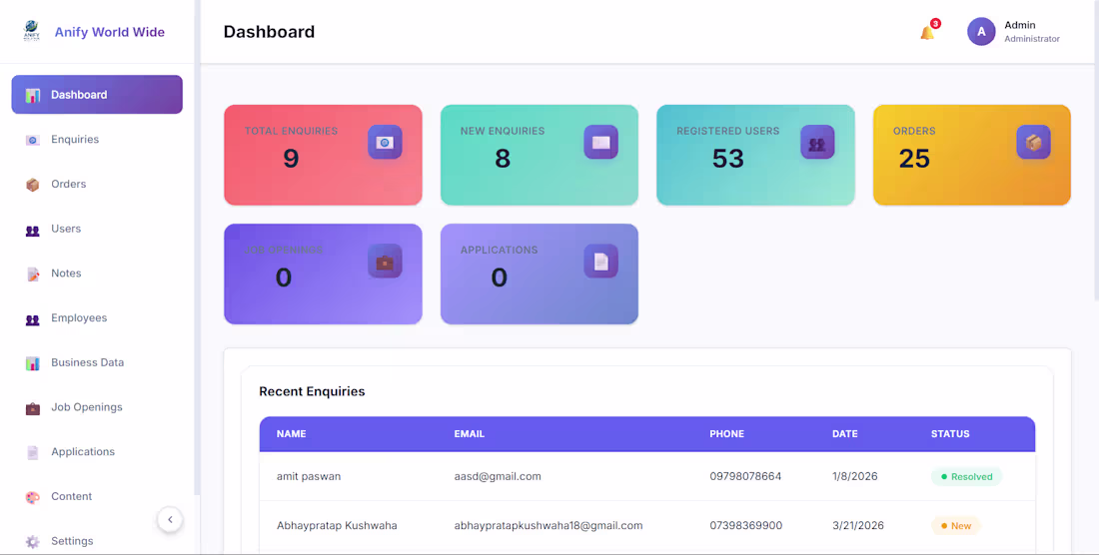1099x555 pixels.
Task: Navigate to Business Data section
Action: 87,362
